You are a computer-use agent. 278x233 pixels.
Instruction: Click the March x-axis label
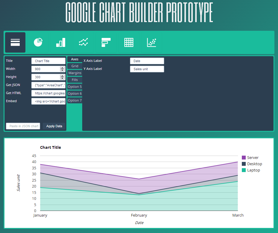coord(238,215)
